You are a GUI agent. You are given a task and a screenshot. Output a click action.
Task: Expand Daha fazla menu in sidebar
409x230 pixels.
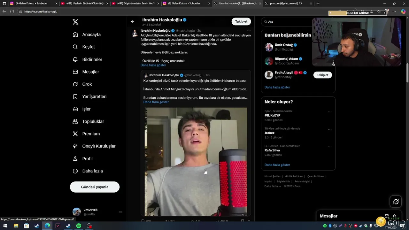pyautogui.click(x=88, y=171)
